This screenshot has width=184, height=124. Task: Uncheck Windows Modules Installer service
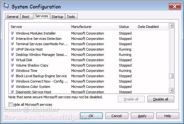(x=12, y=33)
